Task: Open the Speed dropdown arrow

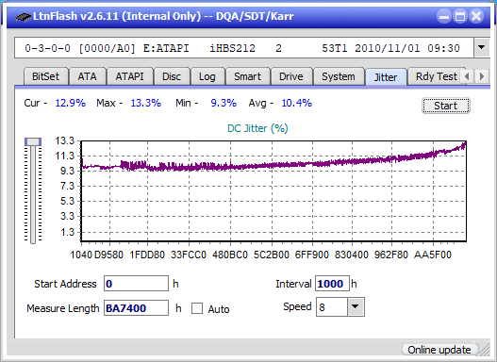Action: coord(356,306)
